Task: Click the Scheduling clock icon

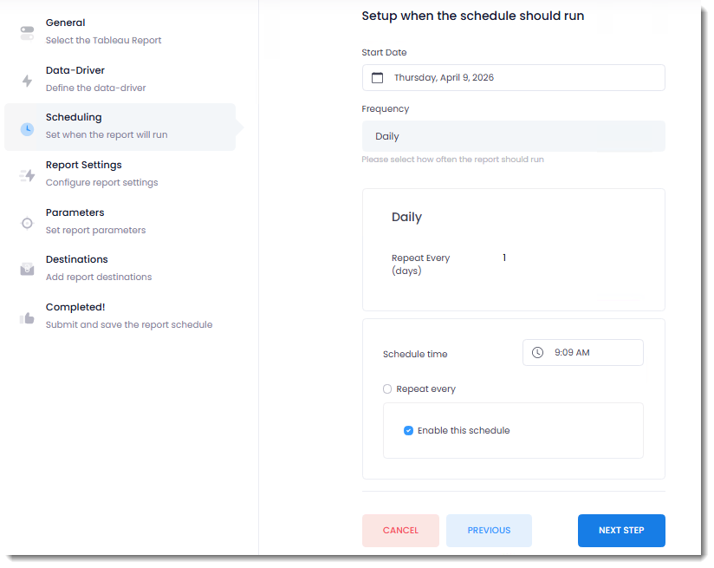Action: [27, 128]
